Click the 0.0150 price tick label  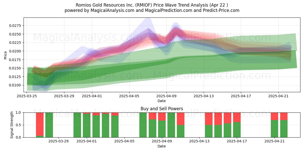16,68
